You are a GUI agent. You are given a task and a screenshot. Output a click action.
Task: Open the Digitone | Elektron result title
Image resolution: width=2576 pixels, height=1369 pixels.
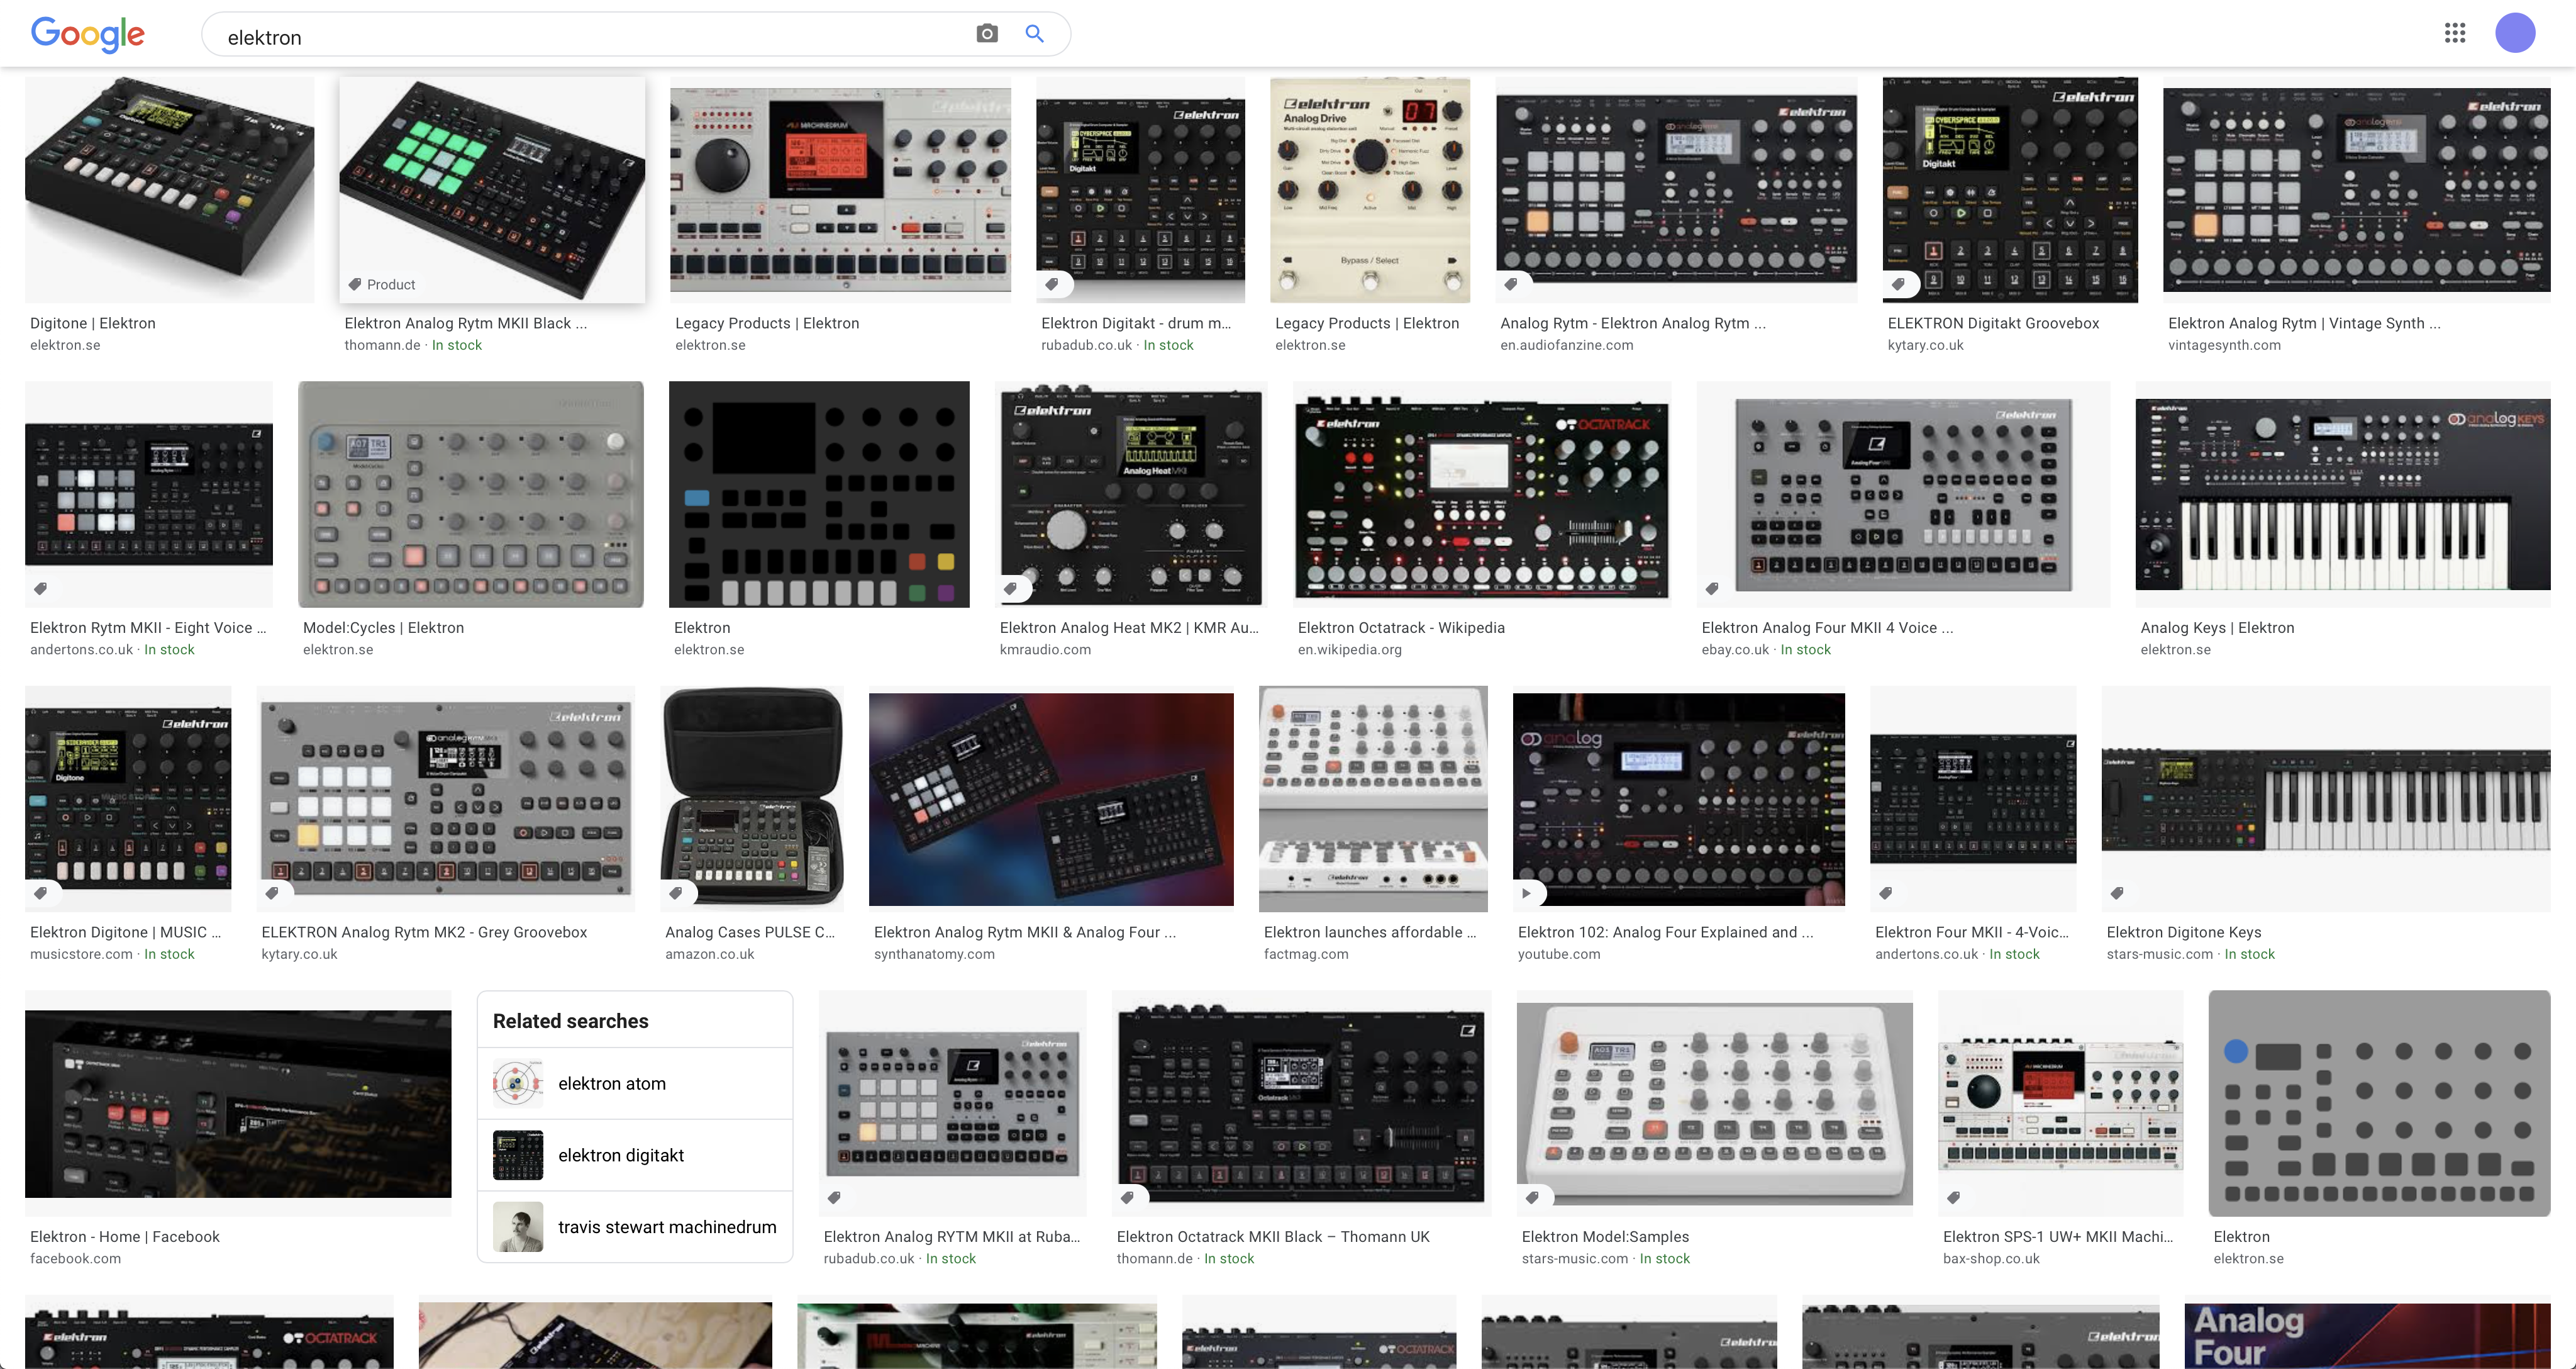[x=93, y=323]
